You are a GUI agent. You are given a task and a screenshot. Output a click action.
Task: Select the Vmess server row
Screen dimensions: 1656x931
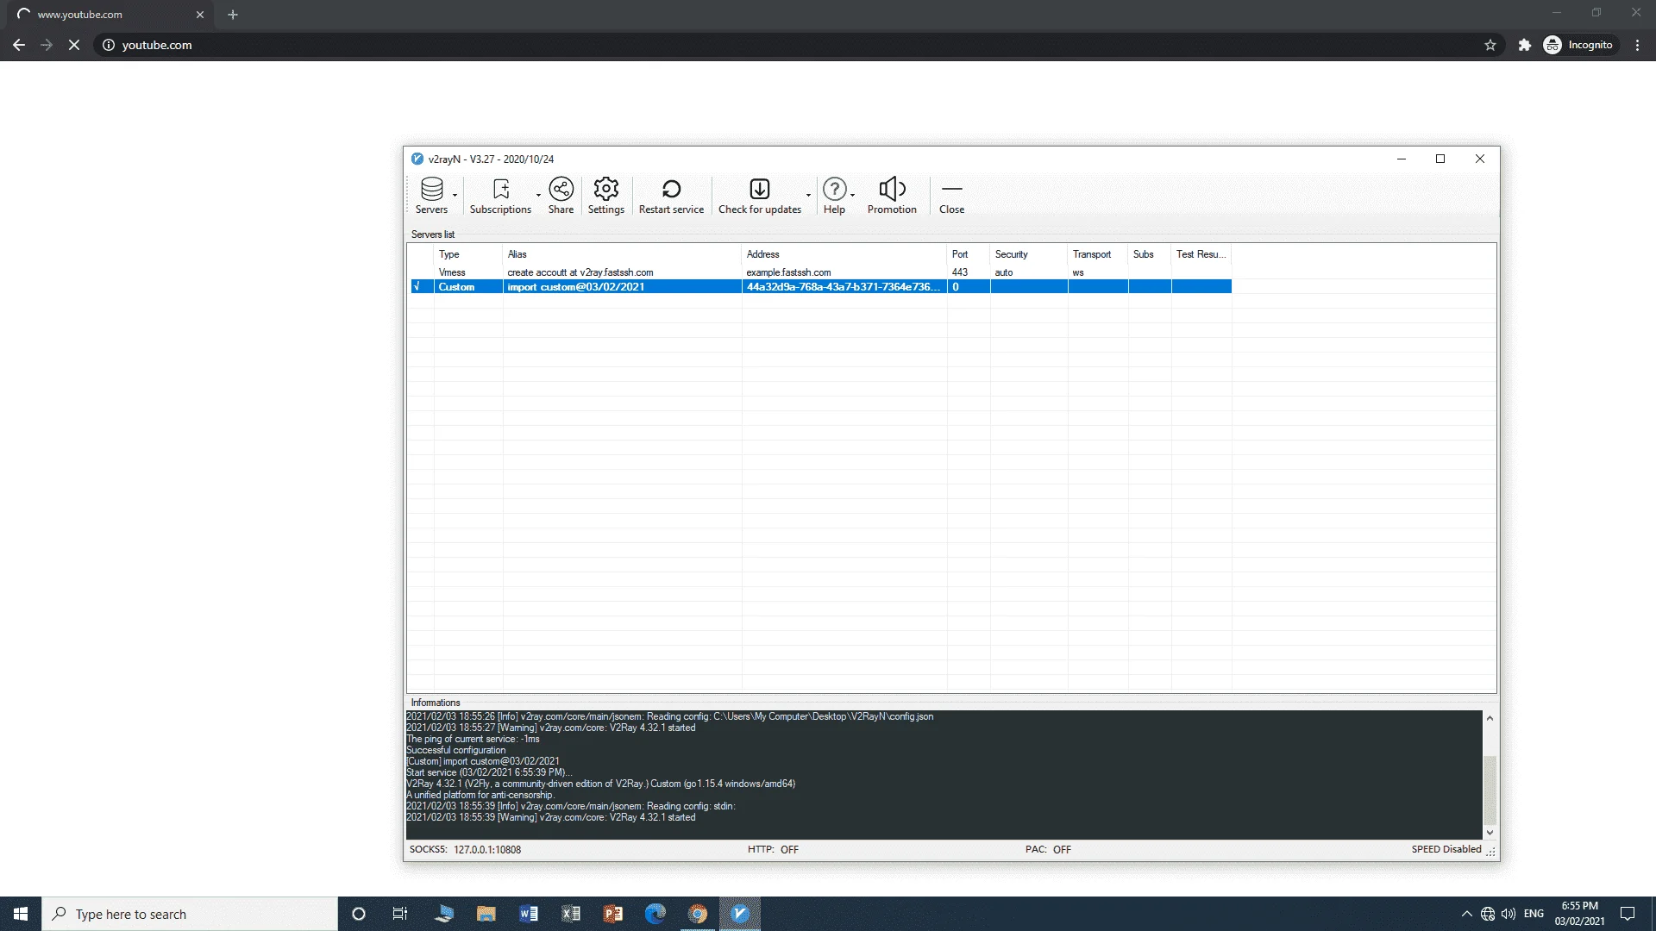tap(820, 272)
